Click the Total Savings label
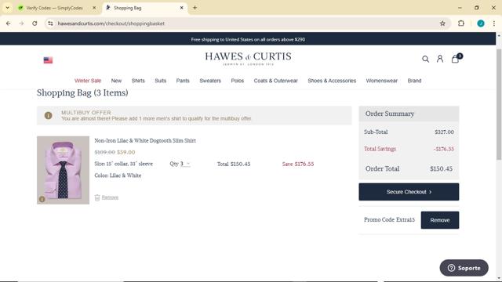The width and height of the screenshot is (502, 282). pos(380,149)
